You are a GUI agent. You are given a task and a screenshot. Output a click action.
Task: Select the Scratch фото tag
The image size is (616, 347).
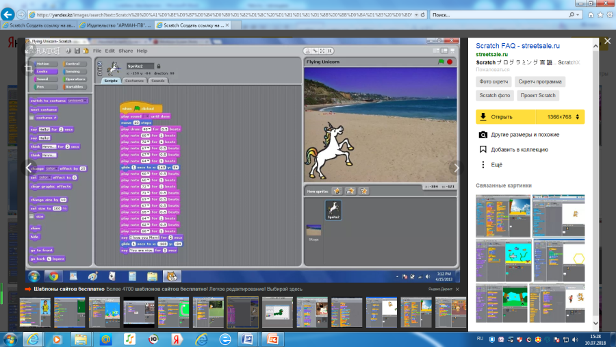(495, 96)
